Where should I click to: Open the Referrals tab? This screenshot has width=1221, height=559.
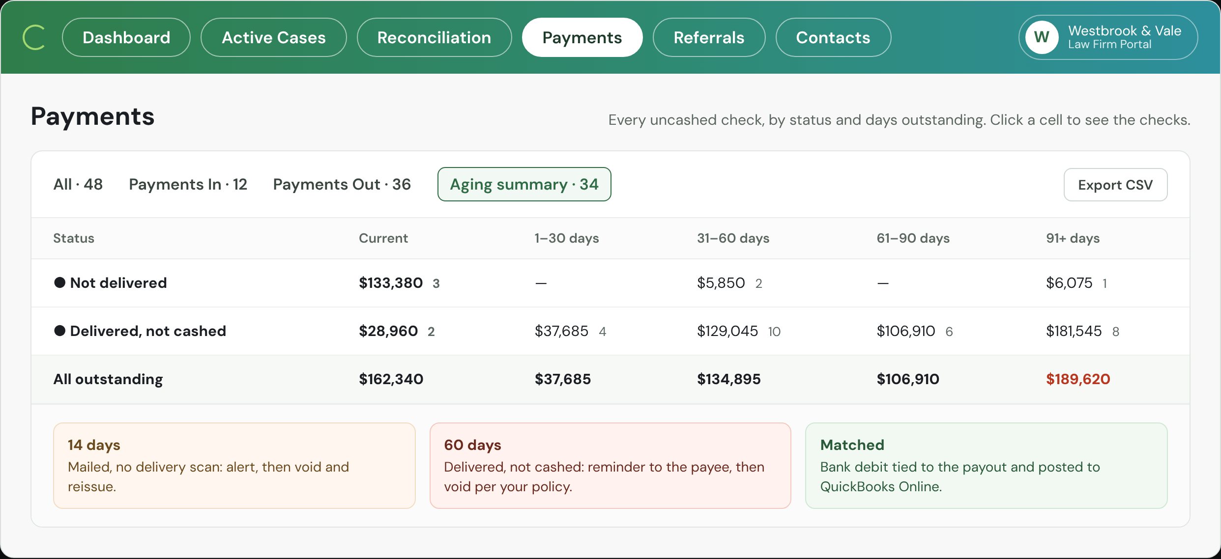coord(709,37)
